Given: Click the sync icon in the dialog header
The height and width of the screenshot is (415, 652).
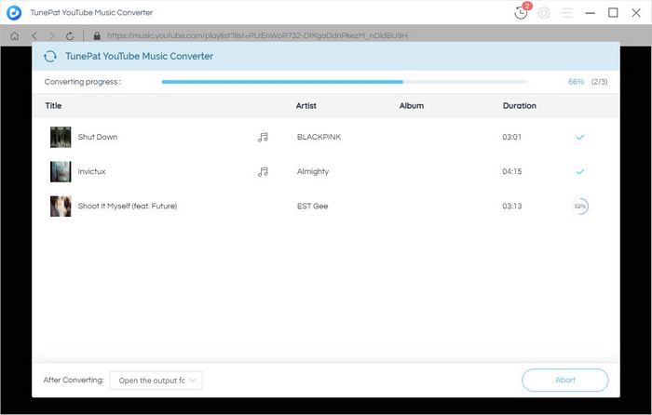Looking at the screenshot, I should pyautogui.click(x=50, y=56).
